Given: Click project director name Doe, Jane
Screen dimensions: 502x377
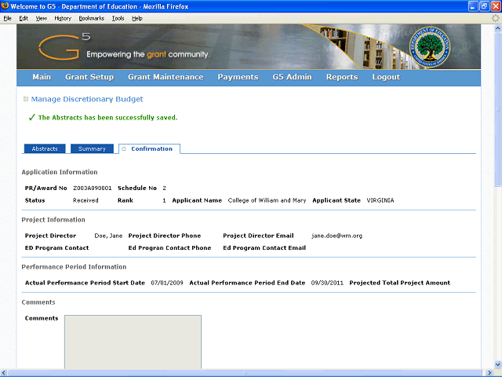Looking at the screenshot, I should tap(108, 236).
